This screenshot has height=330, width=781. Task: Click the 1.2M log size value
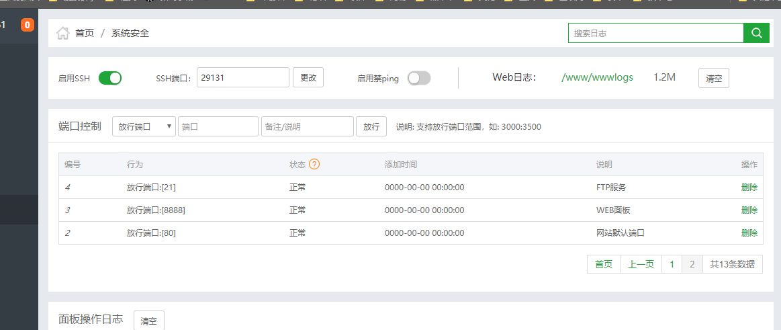point(664,78)
